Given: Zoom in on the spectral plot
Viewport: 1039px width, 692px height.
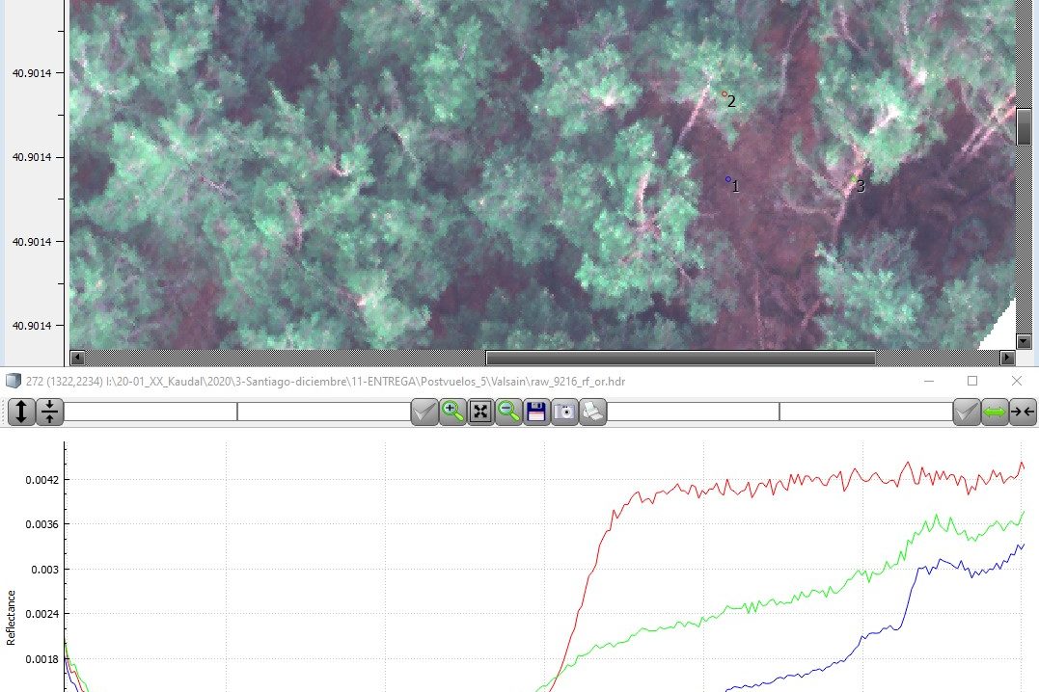Looking at the screenshot, I should pos(452,413).
